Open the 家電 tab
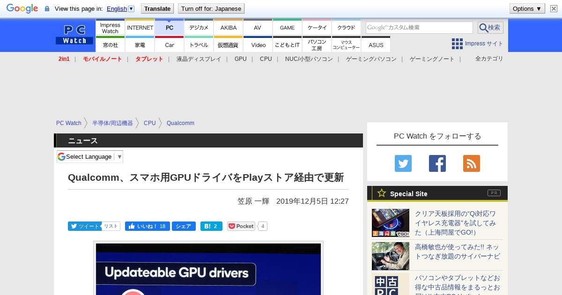This screenshot has height=295, width=562. click(x=140, y=44)
